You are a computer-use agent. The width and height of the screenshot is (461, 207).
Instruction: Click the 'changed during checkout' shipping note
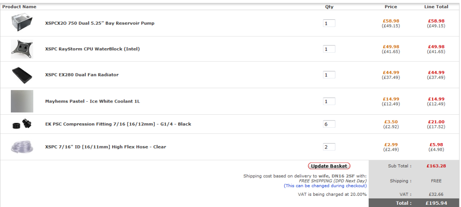click(x=325, y=185)
